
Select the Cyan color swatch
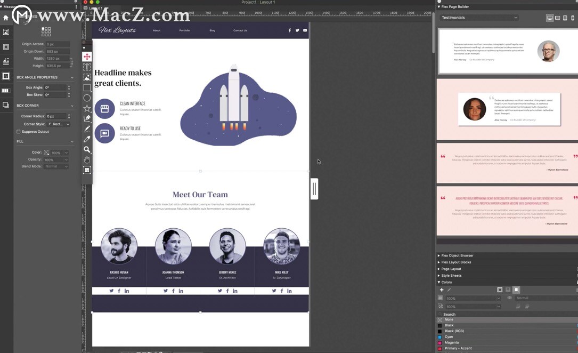[x=449, y=337]
